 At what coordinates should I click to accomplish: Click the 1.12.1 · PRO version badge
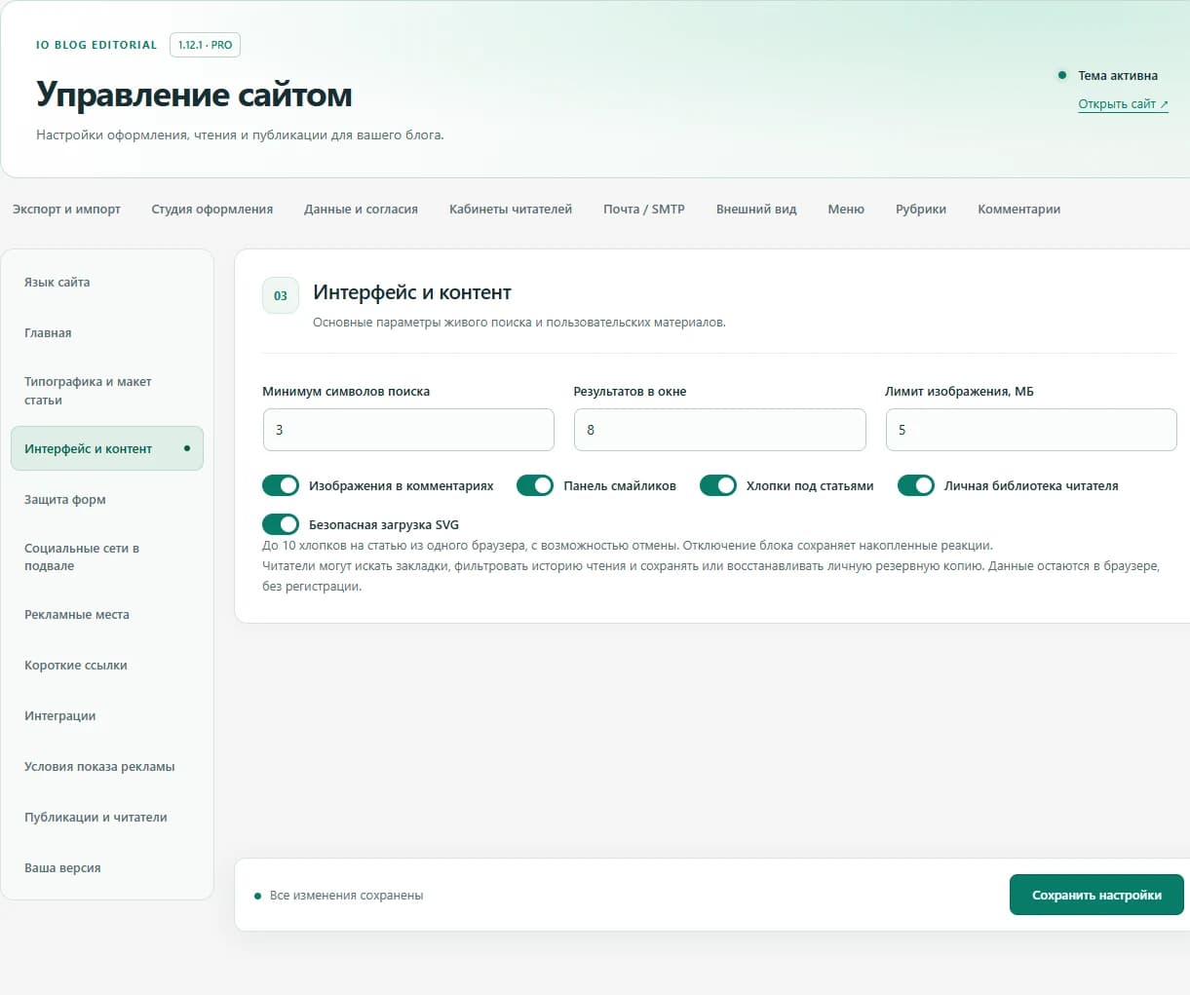(x=205, y=45)
